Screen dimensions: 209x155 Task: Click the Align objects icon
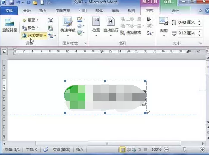[x=149, y=19]
